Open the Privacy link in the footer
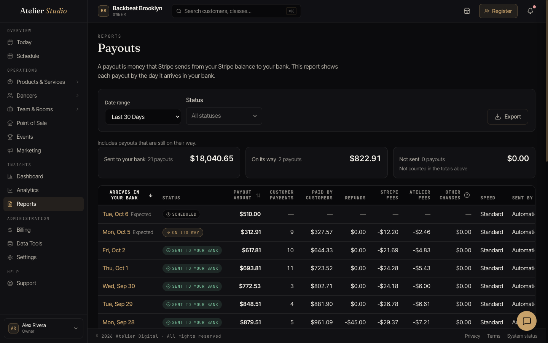 pos(472,336)
